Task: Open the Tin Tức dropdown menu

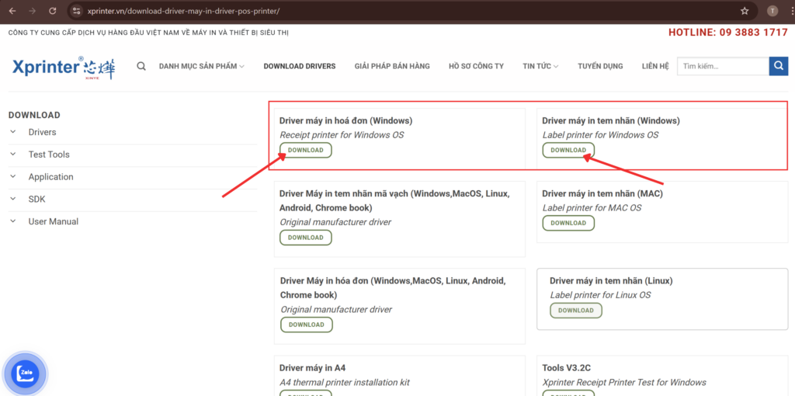Action: [x=540, y=66]
